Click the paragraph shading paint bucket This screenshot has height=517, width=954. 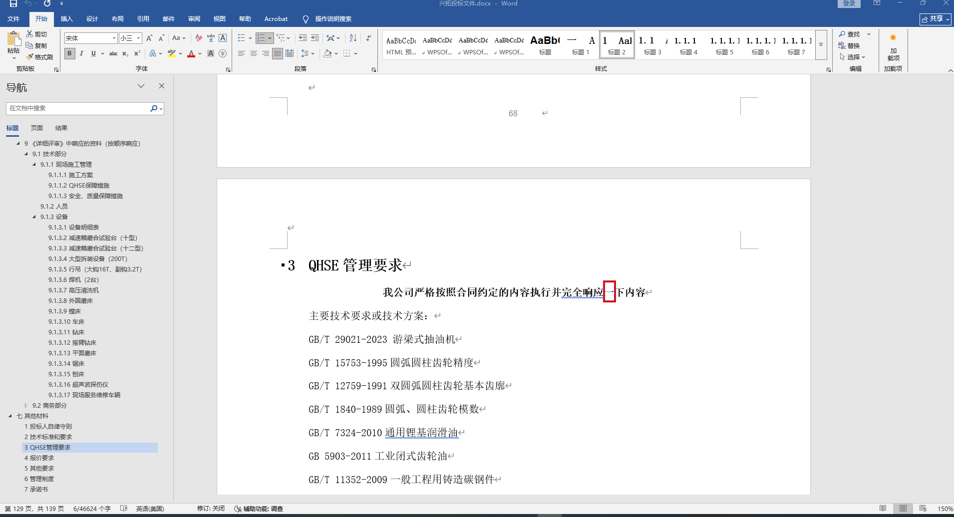327,53
